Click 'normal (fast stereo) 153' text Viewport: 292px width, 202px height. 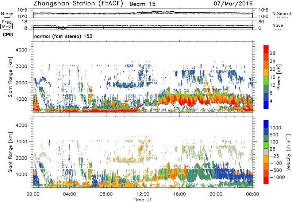[x=63, y=36]
